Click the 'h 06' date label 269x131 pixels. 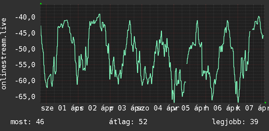point(212,109)
